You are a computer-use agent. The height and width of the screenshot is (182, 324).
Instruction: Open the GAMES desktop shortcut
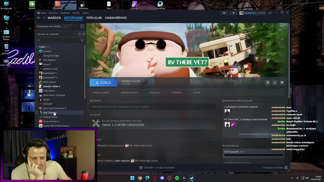pyautogui.click(x=32, y=5)
